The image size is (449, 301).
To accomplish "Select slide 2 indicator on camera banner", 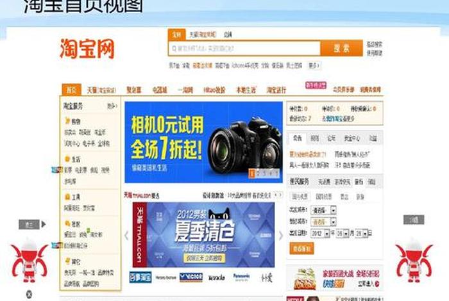I will click(x=258, y=173).
